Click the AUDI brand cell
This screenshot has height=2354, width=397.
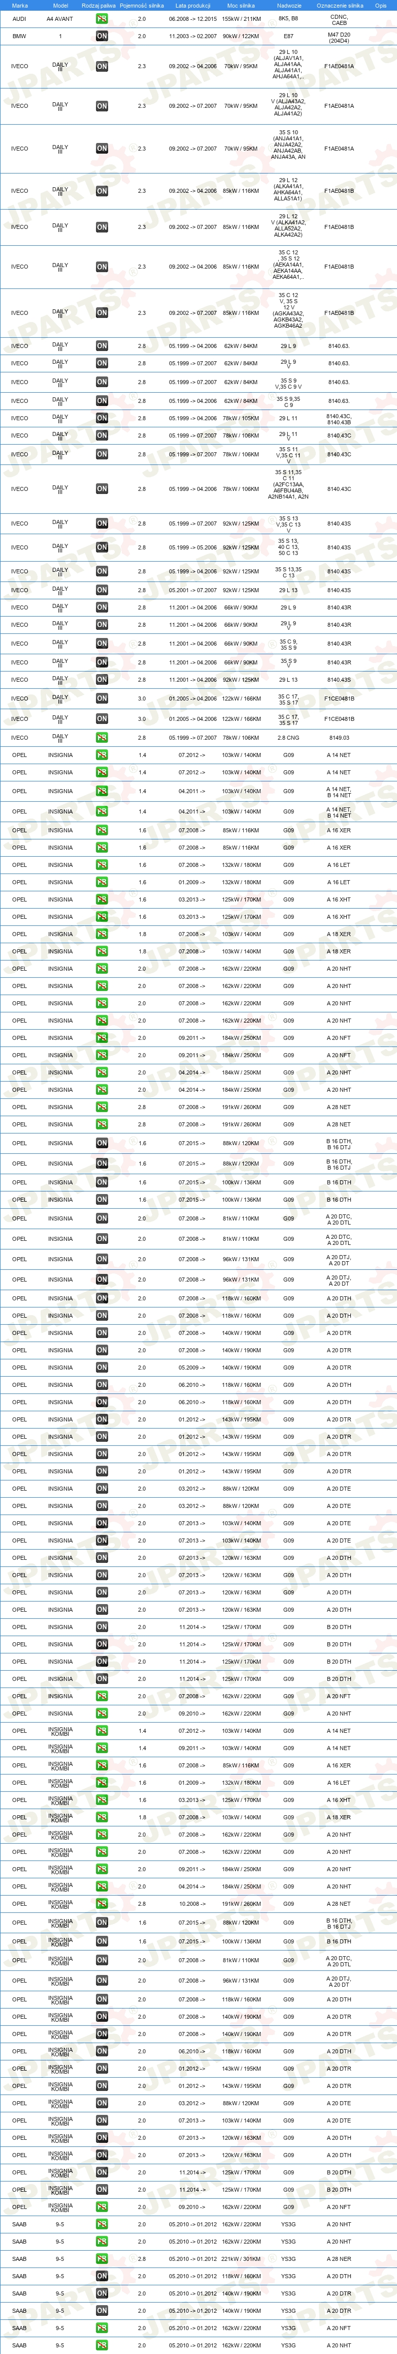[x=19, y=18]
